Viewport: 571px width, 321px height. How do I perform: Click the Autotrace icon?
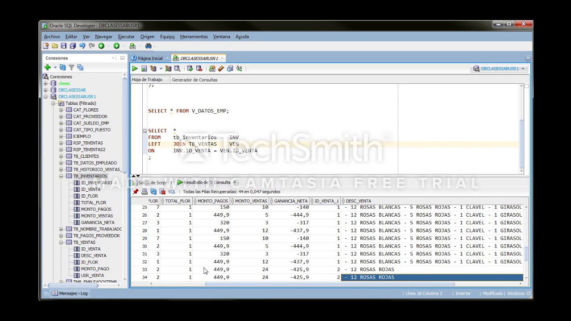coord(168,69)
